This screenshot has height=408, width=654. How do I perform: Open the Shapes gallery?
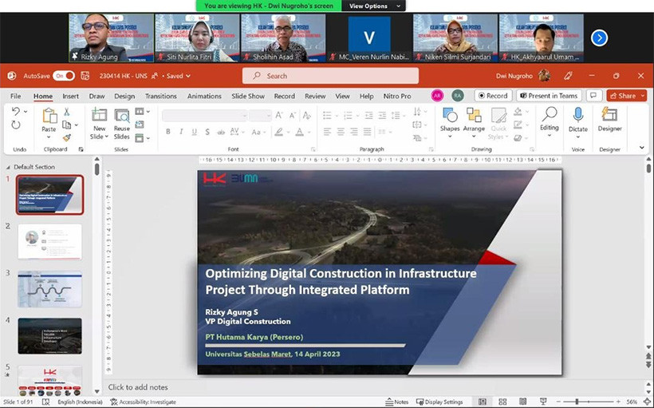[x=450, y=123]
